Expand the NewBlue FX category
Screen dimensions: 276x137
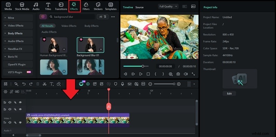pyautogui.click(x=18, y=49)
